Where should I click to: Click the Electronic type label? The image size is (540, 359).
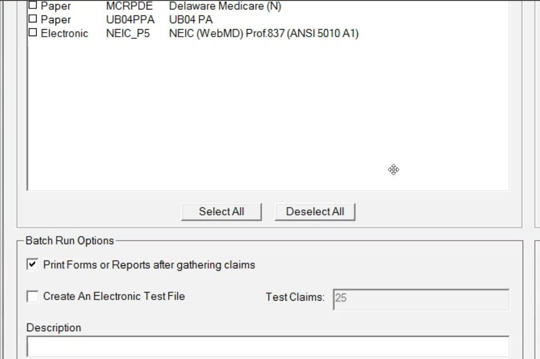(64, 34)
